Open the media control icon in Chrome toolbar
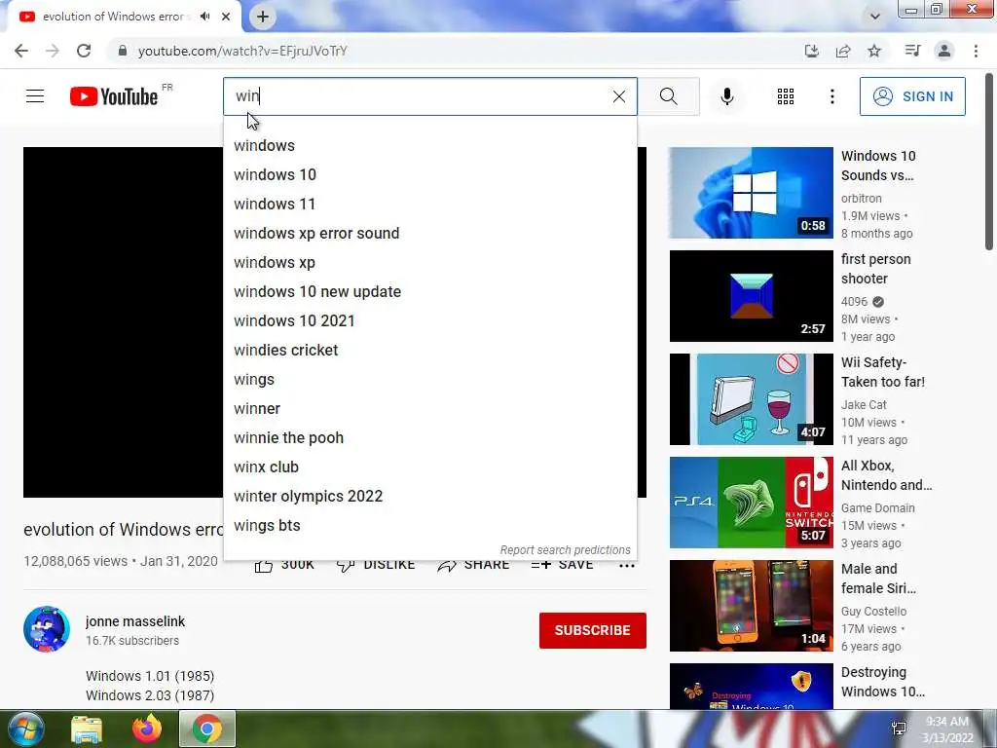Viewport: 997px width, 748px height. click(912, 51)
